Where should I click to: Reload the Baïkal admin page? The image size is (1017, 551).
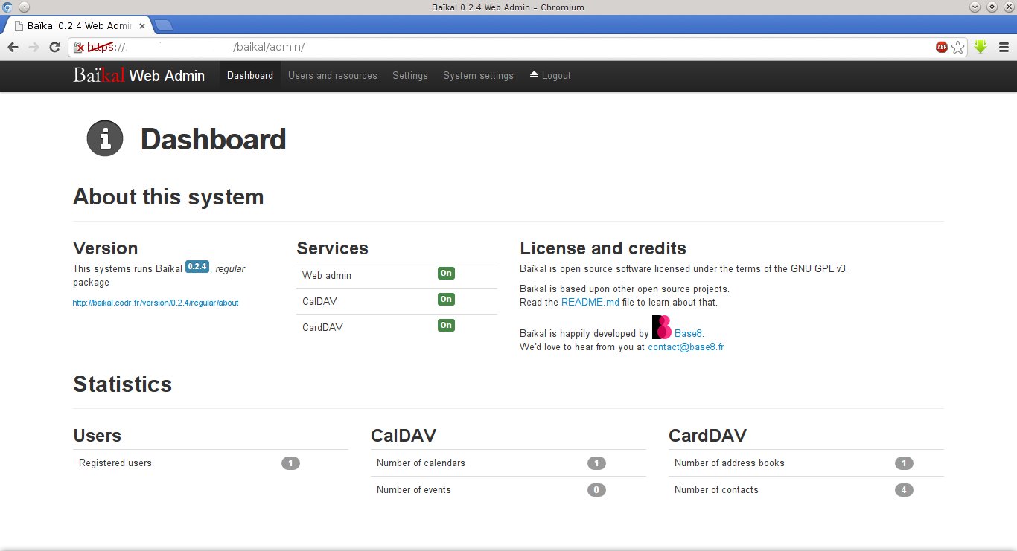coord(54,47)
